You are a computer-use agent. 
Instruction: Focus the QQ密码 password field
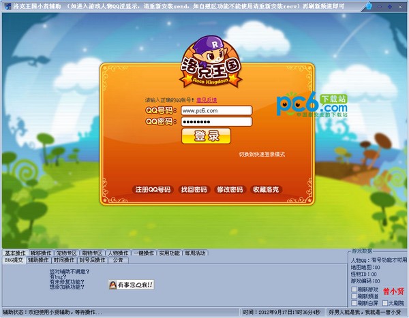tap(217, 122)
